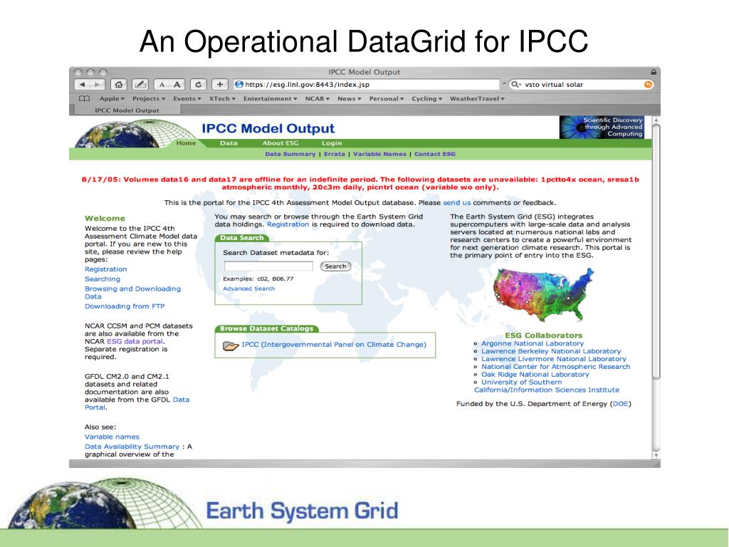
Task: Open the About ESG navigation tab
Action: tap(280, 143)
